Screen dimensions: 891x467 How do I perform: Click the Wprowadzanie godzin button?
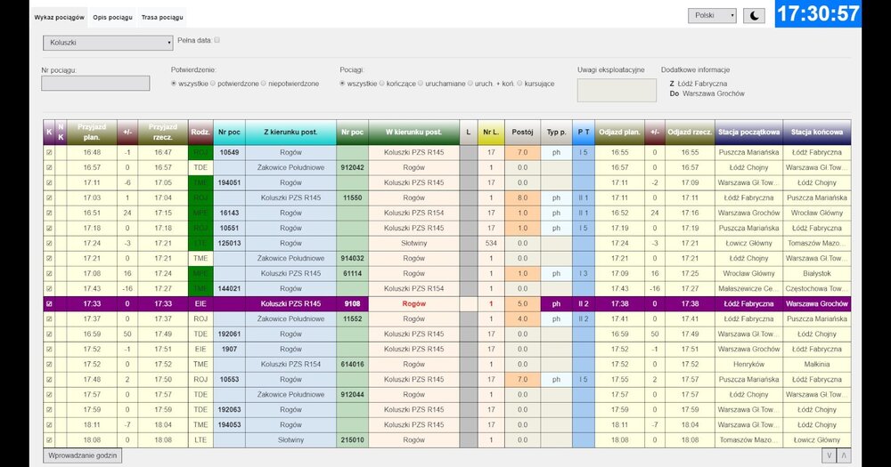pyautogui.click(x=82, y=455)
